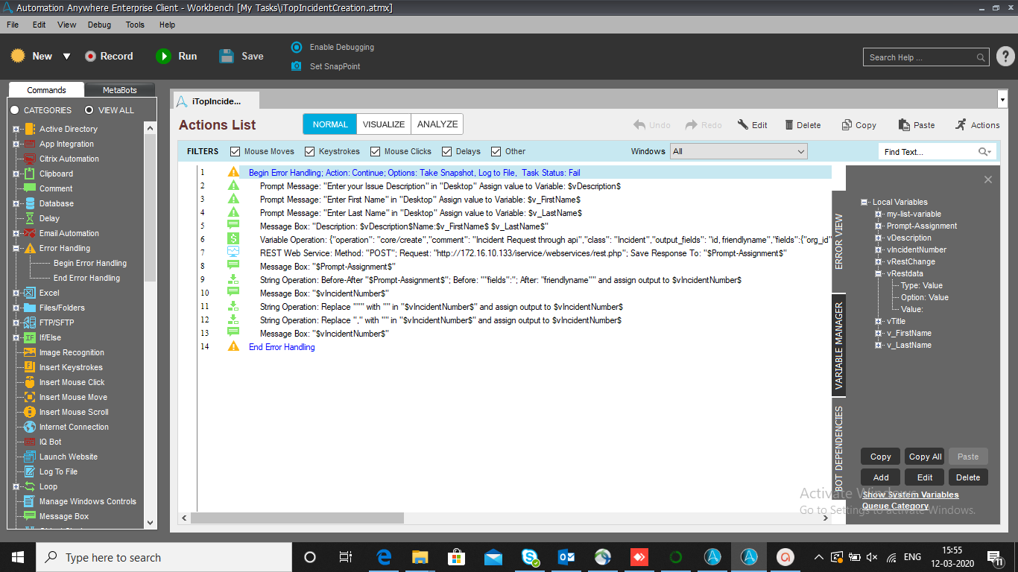
Task: Save the task using the Save icon
Action: [x=227, y=56]
